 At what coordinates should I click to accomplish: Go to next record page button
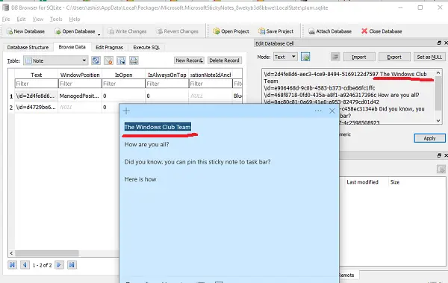pyautogui.click(x=59, y=265)
